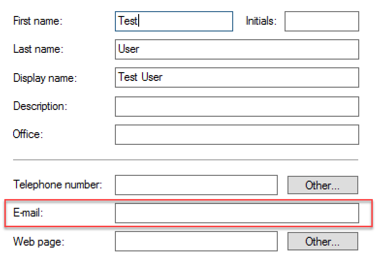Focus the Web page text field
Image resolution: width=382 pixels, height=279 pixels.
(x=196, y=241)
